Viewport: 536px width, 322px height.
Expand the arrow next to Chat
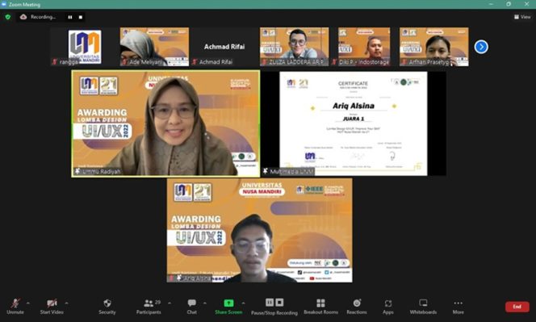(205, 303)
